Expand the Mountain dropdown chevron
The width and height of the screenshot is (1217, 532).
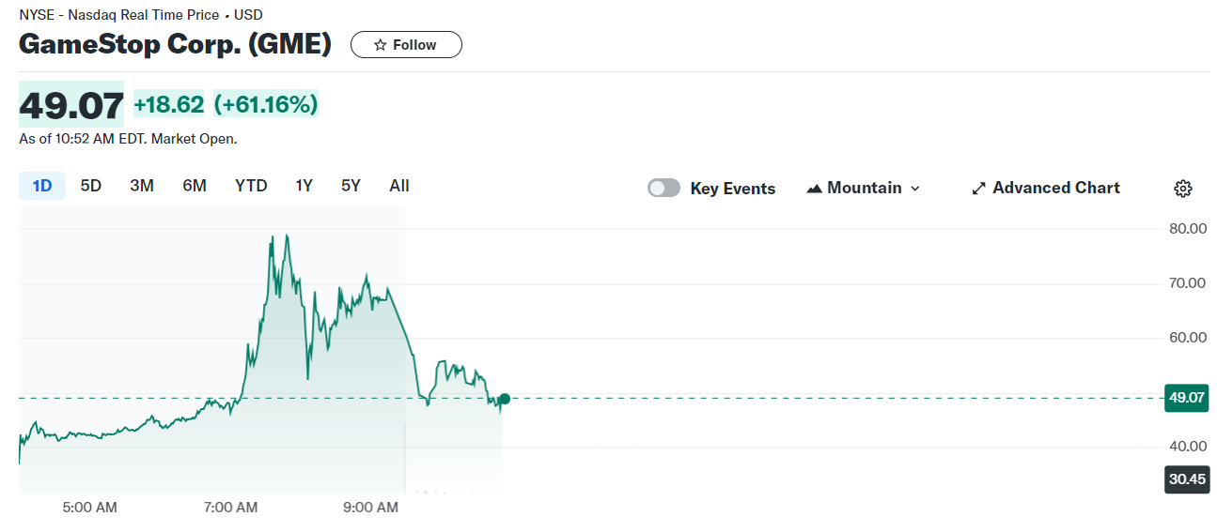915,189
